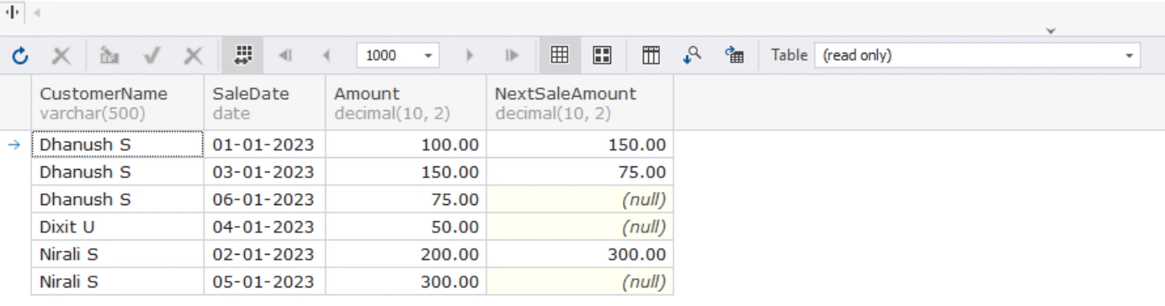Sort by CustomerName column header
Image resolution: width=1165 pixels, height=306 pixels.
[x=118, y=103]
